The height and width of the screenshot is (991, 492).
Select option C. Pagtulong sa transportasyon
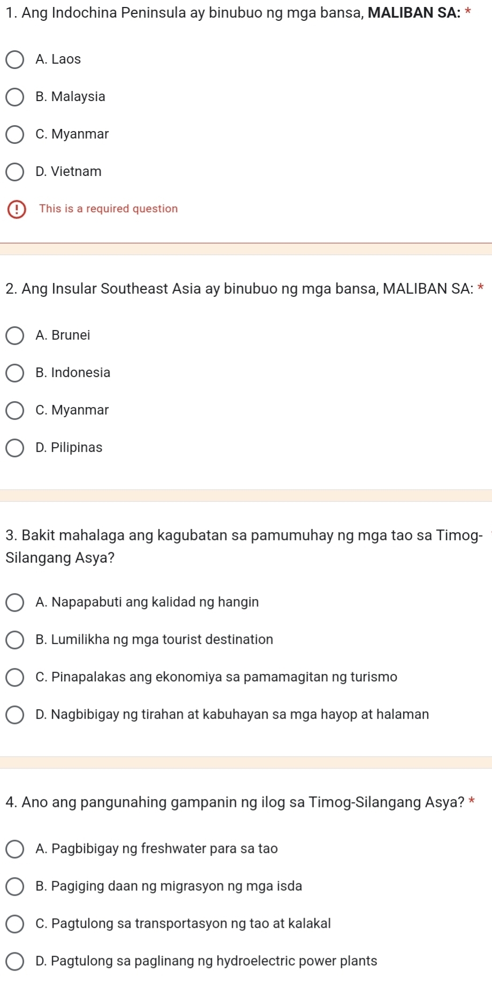click(x=16, y=924)
